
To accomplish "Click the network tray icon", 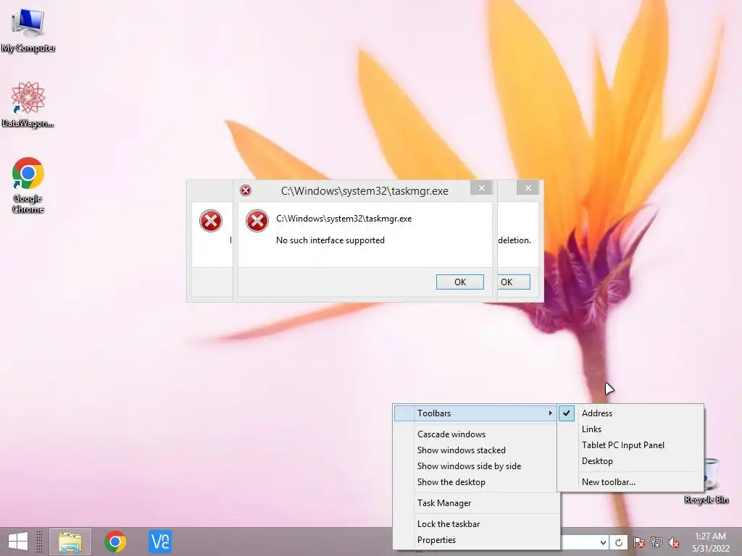I will pyautogui.click(x=656, y=542).
